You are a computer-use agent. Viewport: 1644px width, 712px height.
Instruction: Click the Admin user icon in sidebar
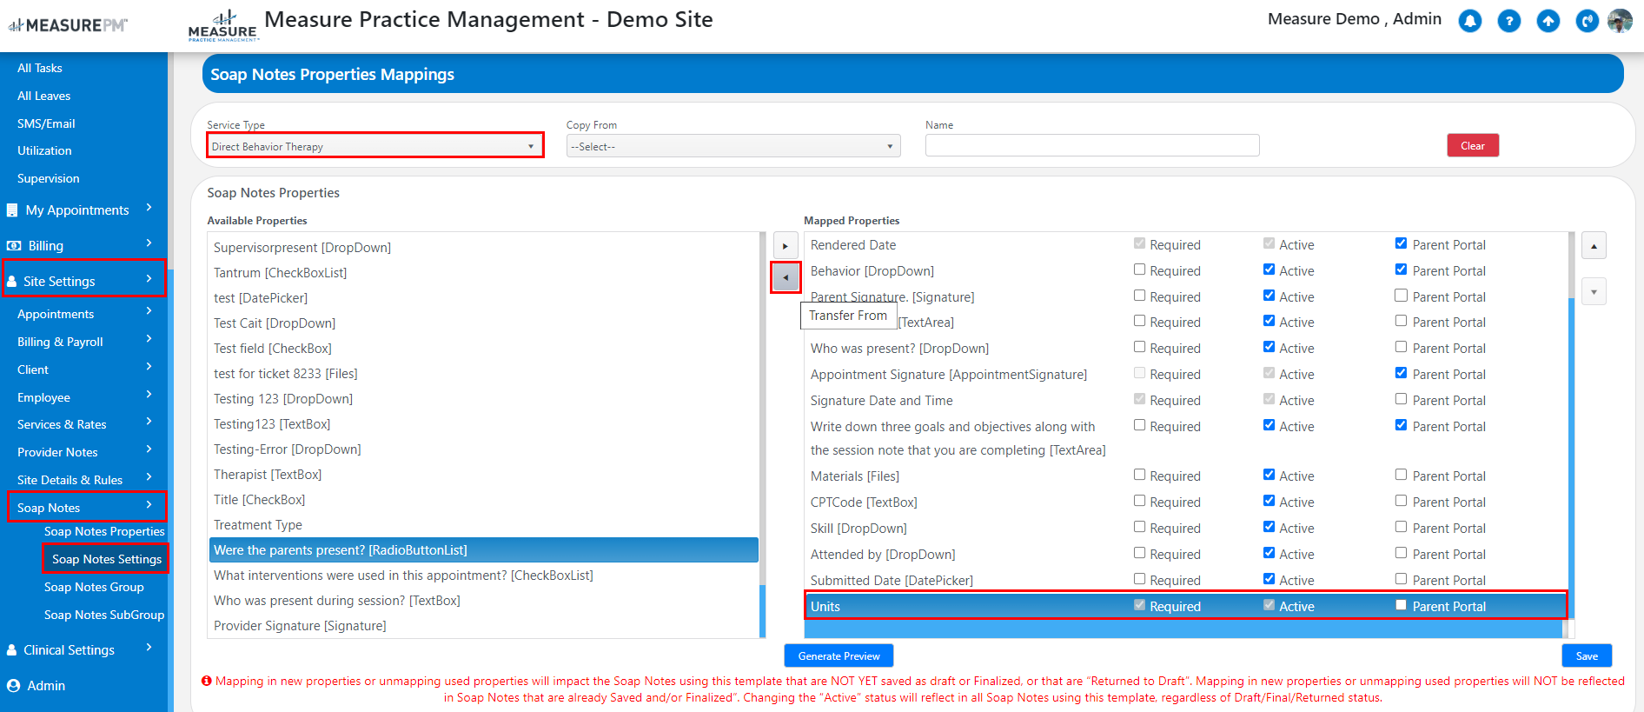point(13,686)
